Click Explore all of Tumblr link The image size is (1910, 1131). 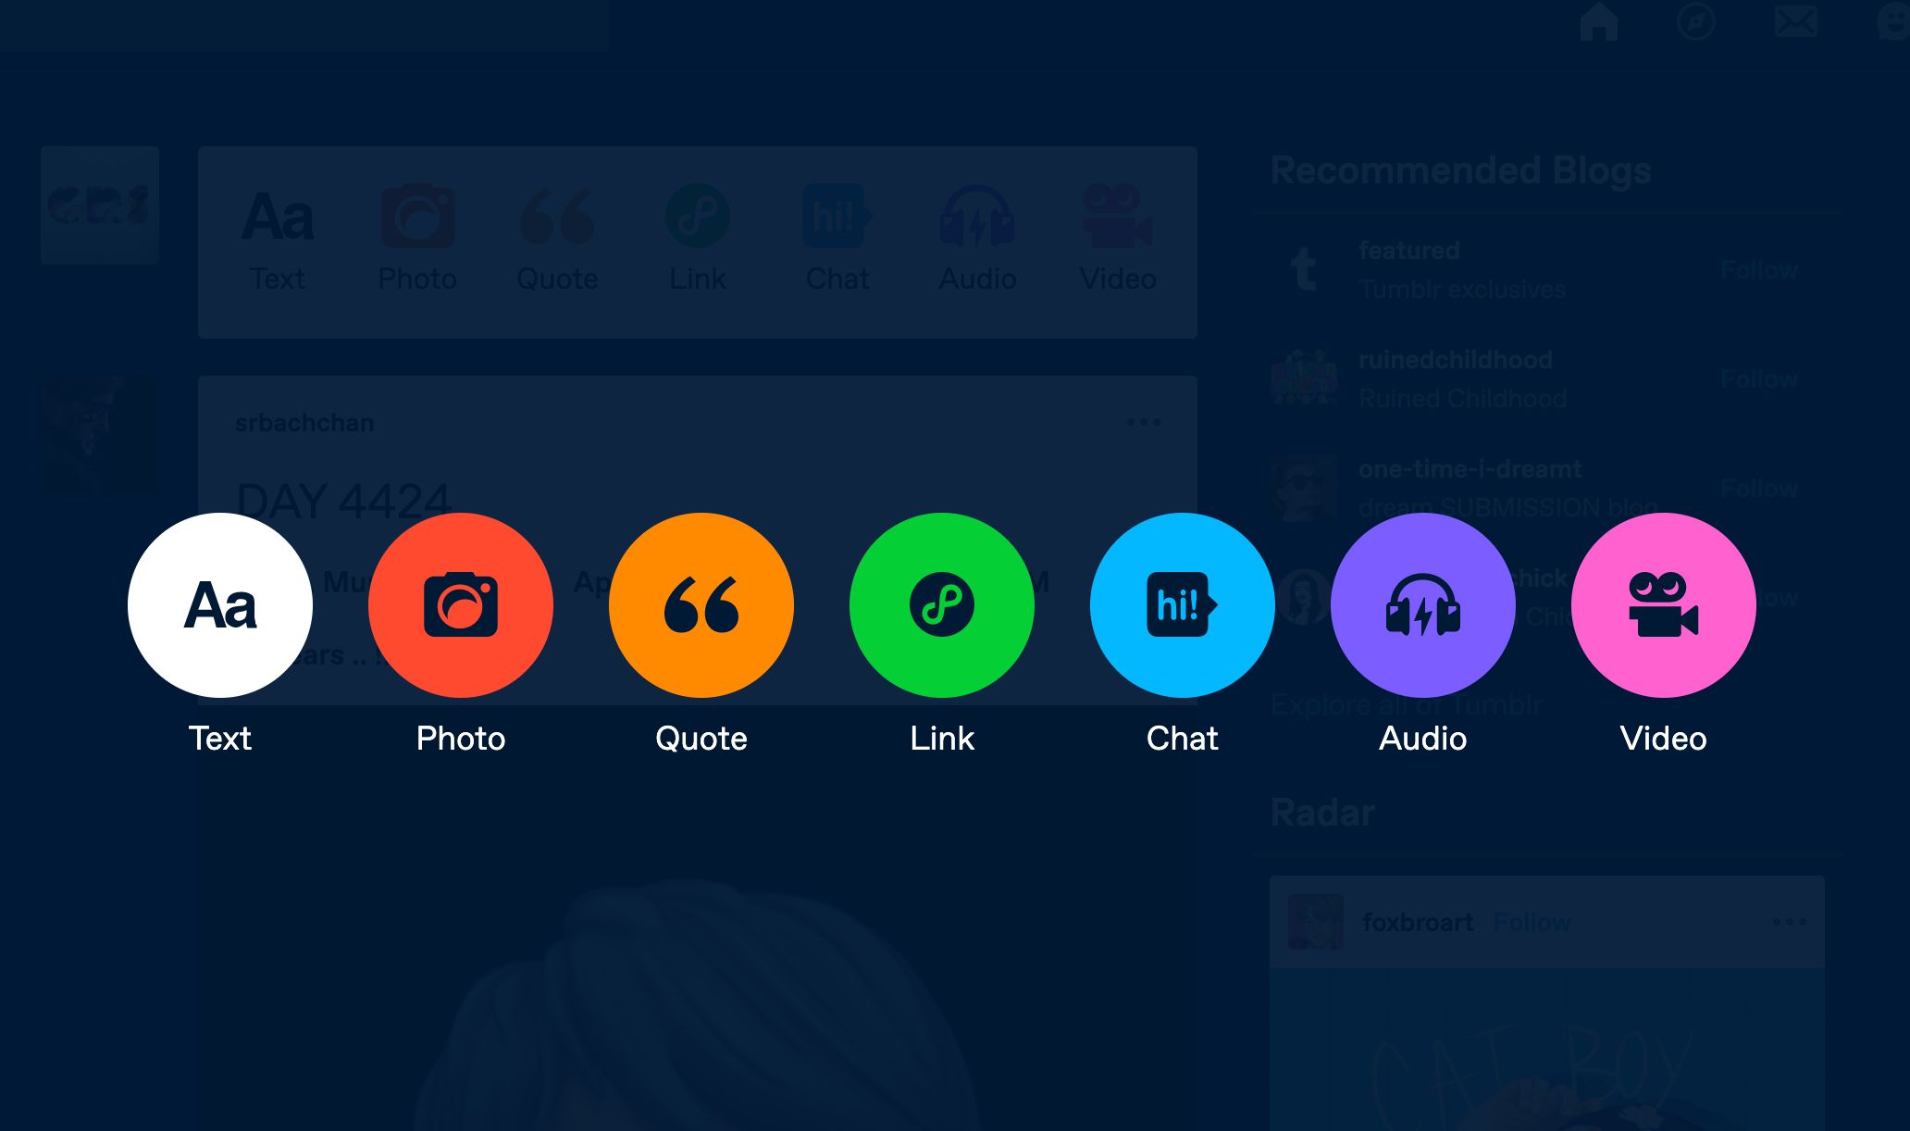click(x=1407, y=705)
